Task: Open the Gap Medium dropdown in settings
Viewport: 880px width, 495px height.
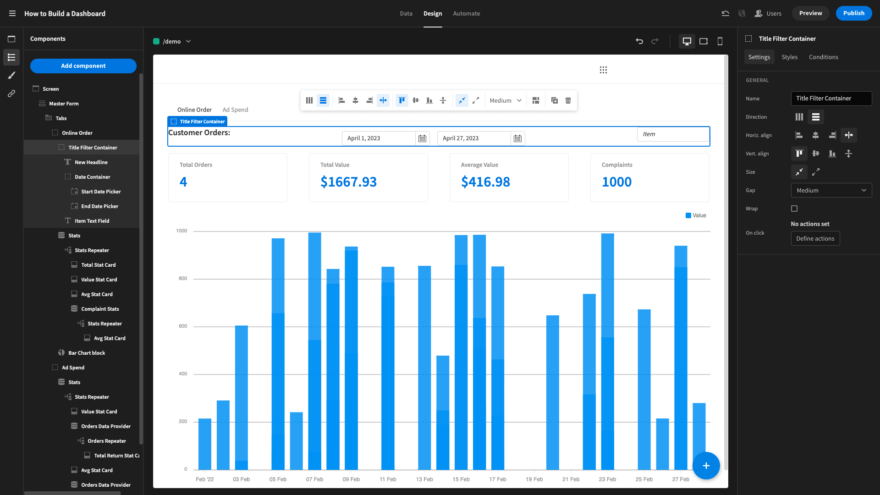Action: click(831, 190)
